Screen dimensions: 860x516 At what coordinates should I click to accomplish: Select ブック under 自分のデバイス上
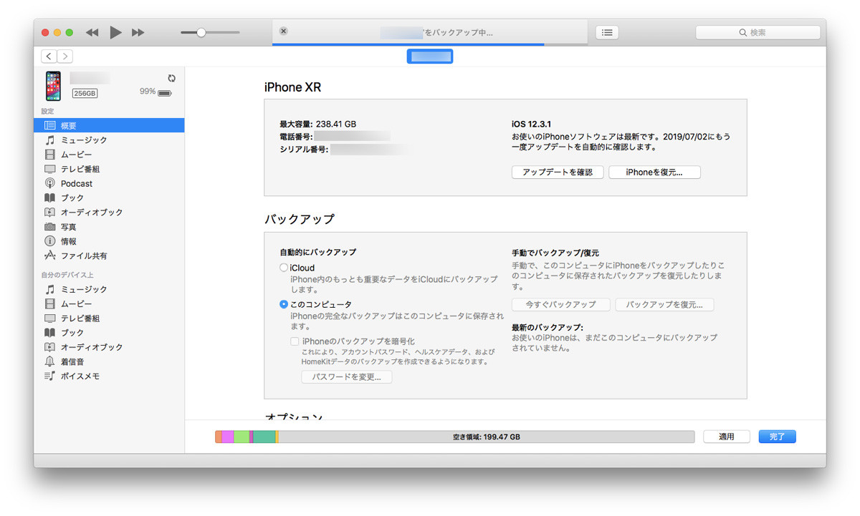(x=109, y=332)
